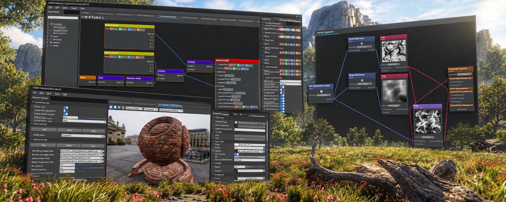The width and height of the screenshot is (506, 202).
Task: Click the Material Type round icon in Inspector
Action: [x=236, y=122]
